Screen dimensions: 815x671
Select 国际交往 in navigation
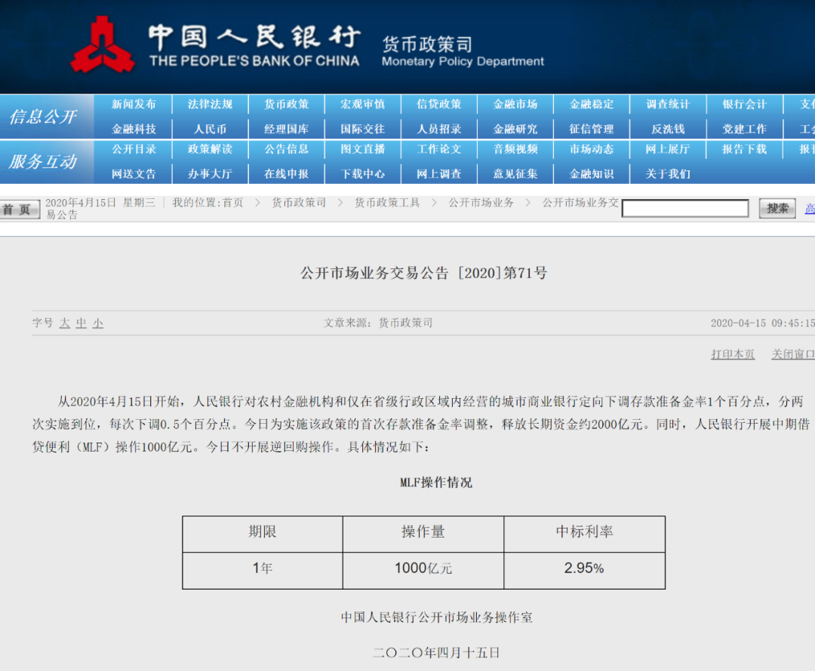363,129
